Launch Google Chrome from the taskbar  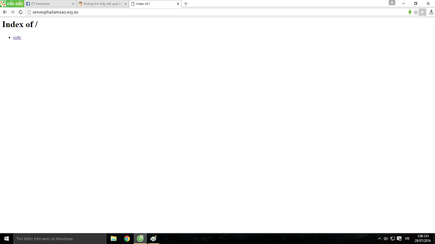click(127, 238)
